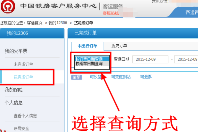The height and width of the screenshot is (132, 198).
Task: Click 我的12306 sidebar panel header
Action: click(x=32, y=33)
